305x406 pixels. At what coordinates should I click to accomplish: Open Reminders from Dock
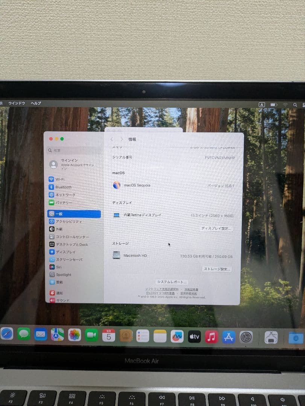(x=143, y=336)
